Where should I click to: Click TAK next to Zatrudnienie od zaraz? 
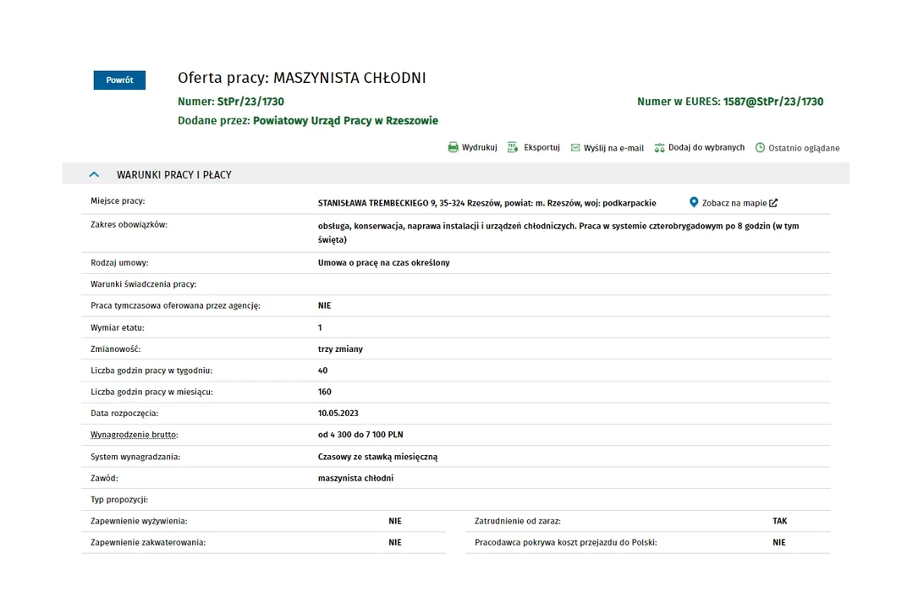click(779, 521)
